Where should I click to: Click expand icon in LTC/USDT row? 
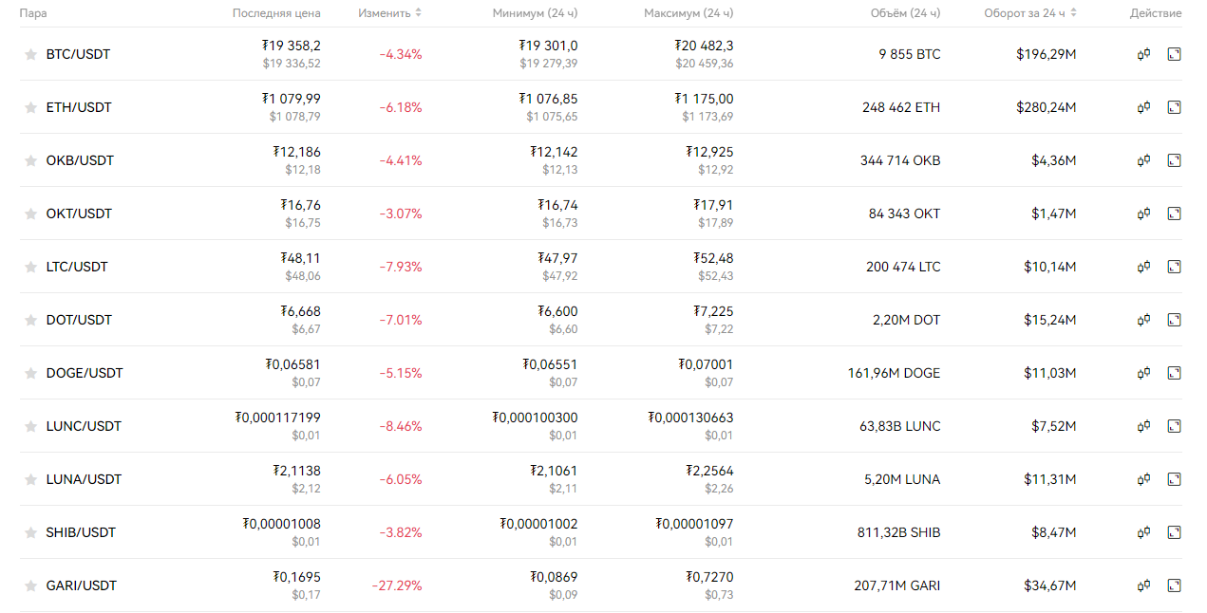(1174, 267)
